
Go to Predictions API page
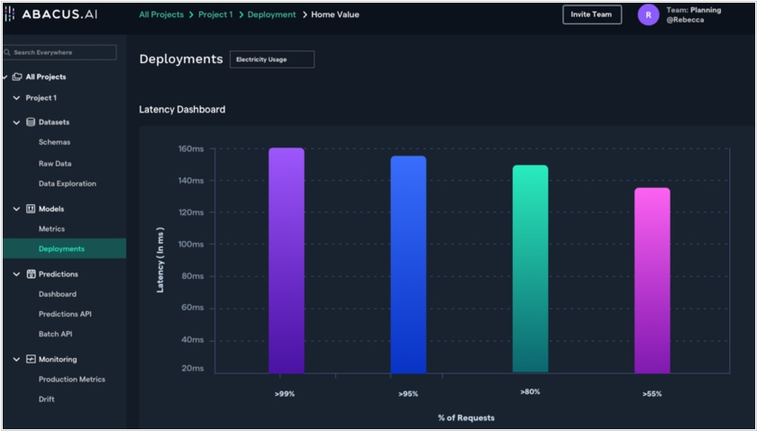(65, 314)
